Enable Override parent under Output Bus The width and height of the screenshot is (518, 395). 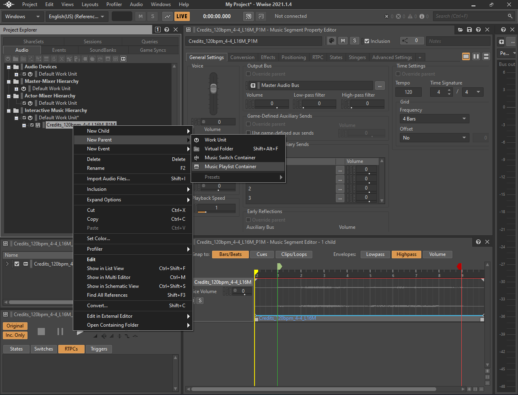(248, 74)
